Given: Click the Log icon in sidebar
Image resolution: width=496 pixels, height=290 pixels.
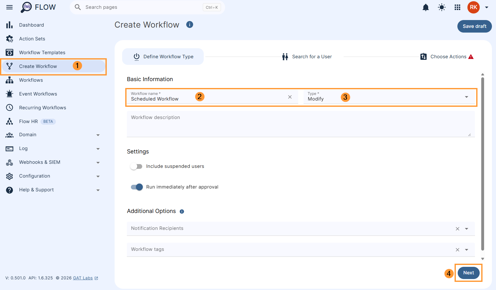Looking at the screenshot, I should (9, 149).
